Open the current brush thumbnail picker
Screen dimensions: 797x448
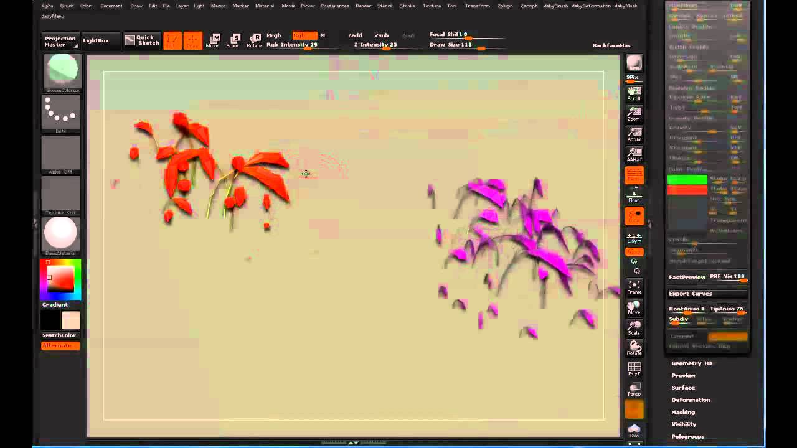click(61, 73)
